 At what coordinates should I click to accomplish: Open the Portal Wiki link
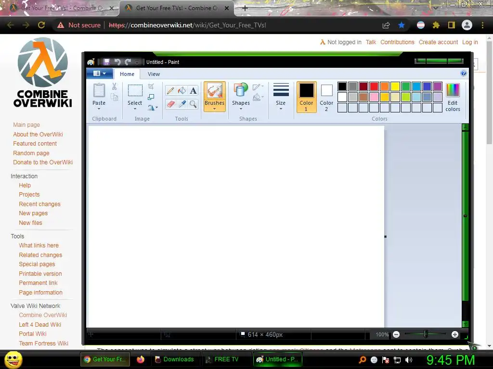click(32, 334)
